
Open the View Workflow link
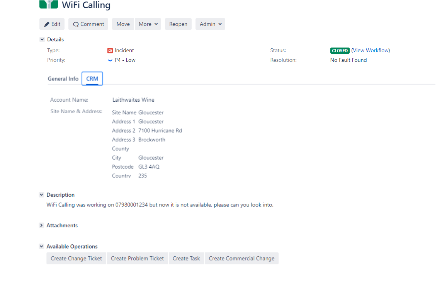pyautogui.click(x=371, y=51)
